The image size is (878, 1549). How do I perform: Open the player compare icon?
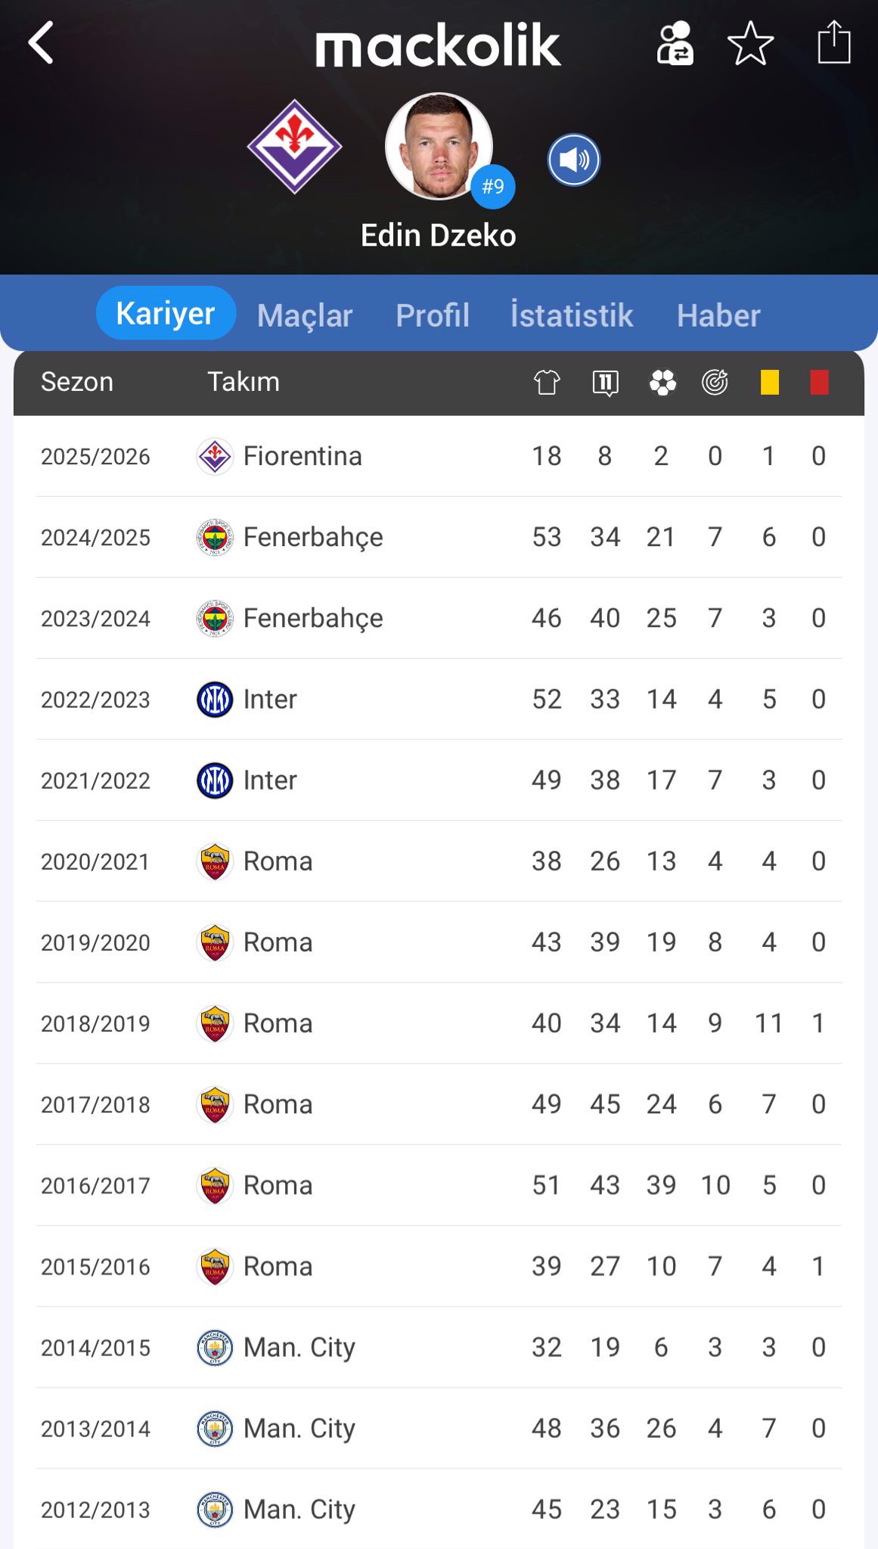675,43
